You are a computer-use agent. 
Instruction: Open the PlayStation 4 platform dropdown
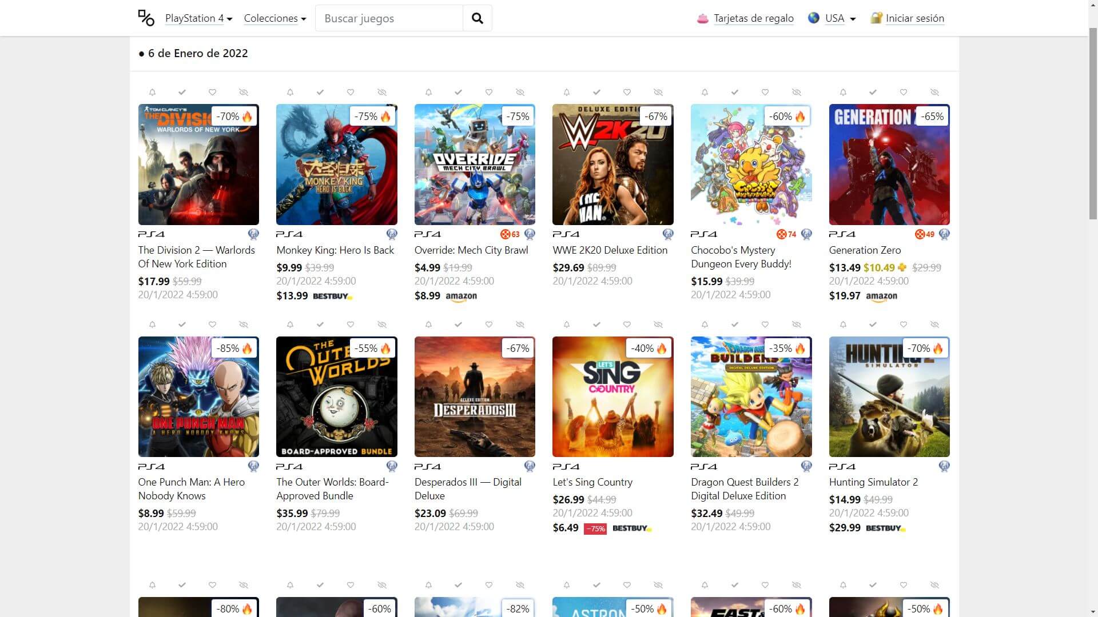(198, 18)
